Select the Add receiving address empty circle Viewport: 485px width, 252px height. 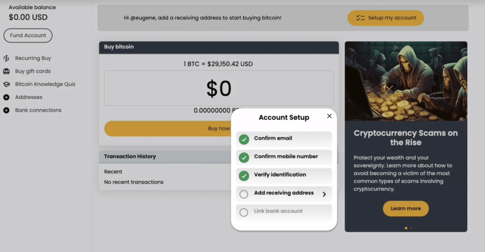(x=244, y=194)
